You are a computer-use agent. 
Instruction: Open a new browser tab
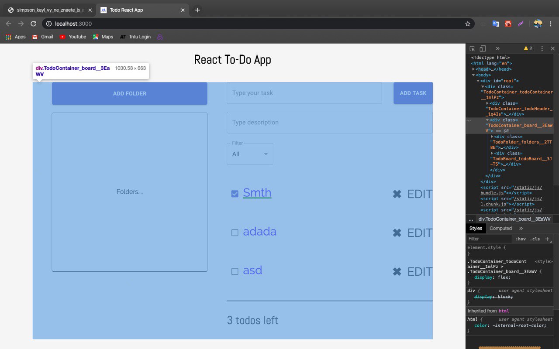(x=197, y=10)
